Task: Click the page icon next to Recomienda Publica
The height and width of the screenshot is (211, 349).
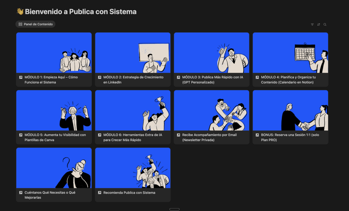Action: tap(100, 193)
